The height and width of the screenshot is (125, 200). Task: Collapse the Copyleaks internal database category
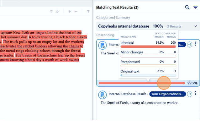(196, 26)
